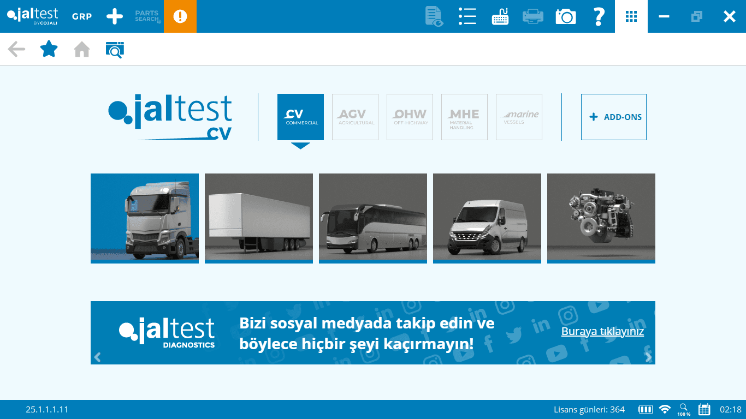Navigate back with the arrow icon
Screen dimensions: 746x419
(x=16, y=49)
